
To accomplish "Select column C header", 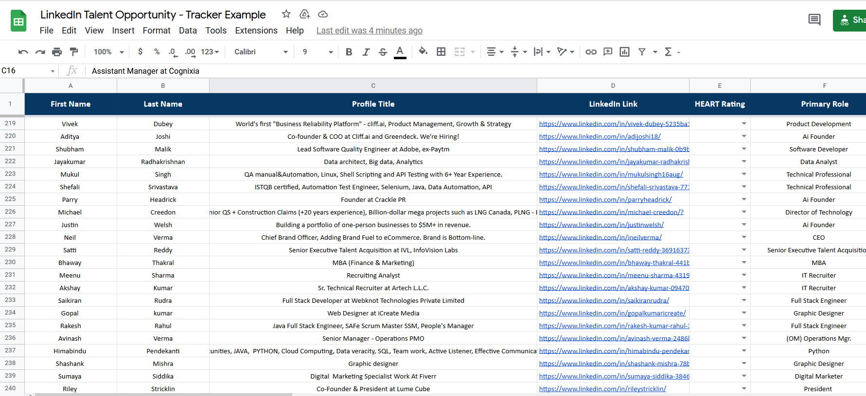I will (373, 85).
